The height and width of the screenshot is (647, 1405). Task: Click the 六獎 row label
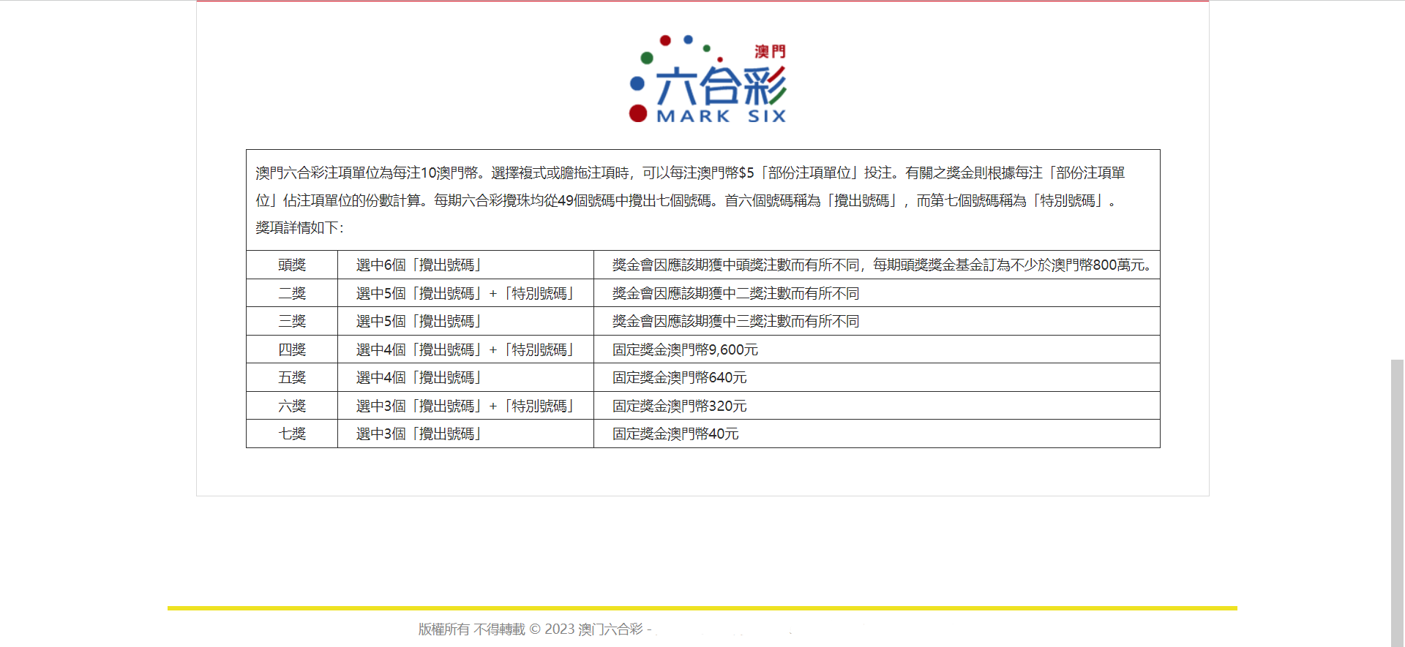tap(292, 406)
